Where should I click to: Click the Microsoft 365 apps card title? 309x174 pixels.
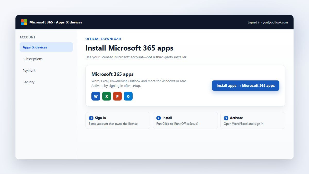[113, 74]
